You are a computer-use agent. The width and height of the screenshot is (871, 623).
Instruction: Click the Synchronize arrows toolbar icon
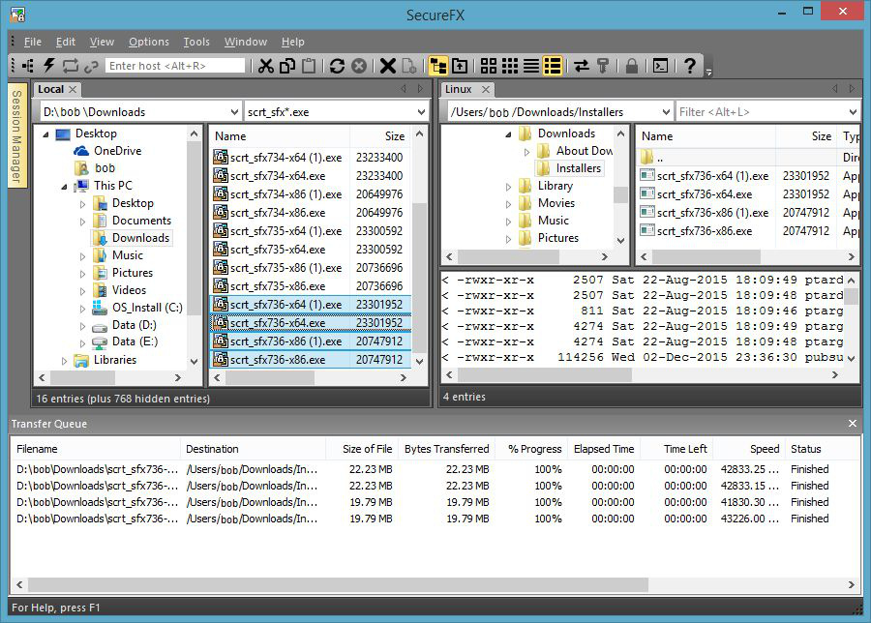[x=581, y=66]
